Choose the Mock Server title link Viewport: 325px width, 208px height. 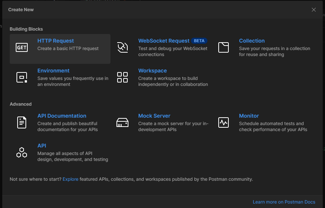coord(154,116)
